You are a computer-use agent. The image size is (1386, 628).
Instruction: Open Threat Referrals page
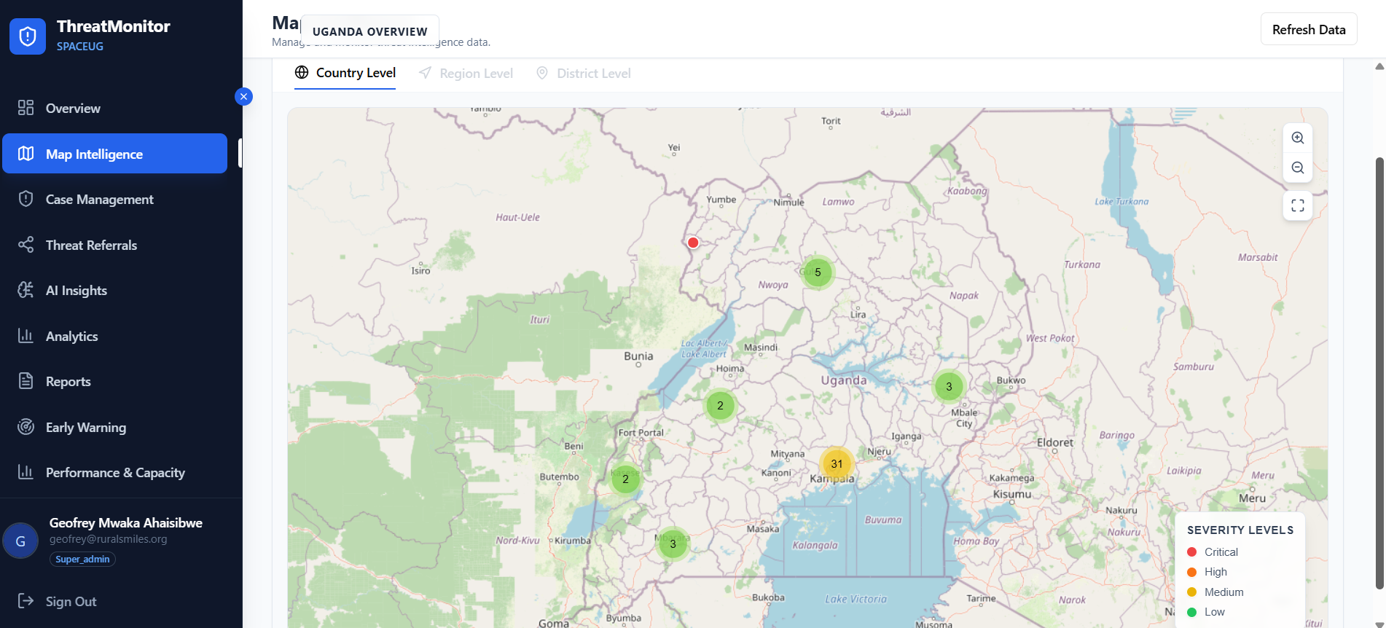pyautogui.click(x=91, y=246)
